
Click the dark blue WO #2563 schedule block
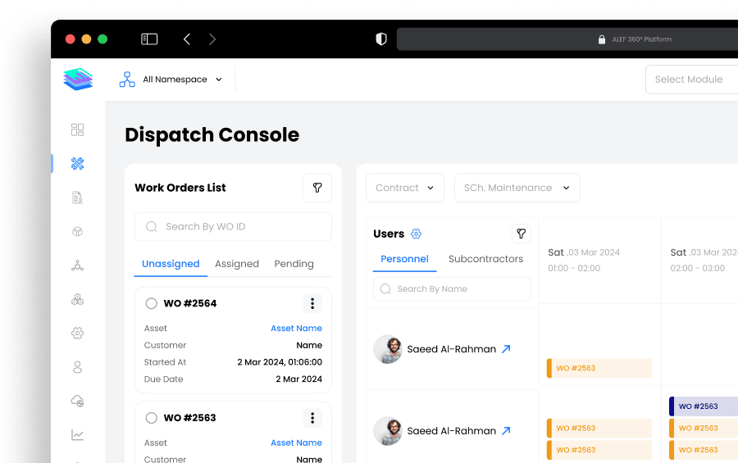click(x=703, y=406)
